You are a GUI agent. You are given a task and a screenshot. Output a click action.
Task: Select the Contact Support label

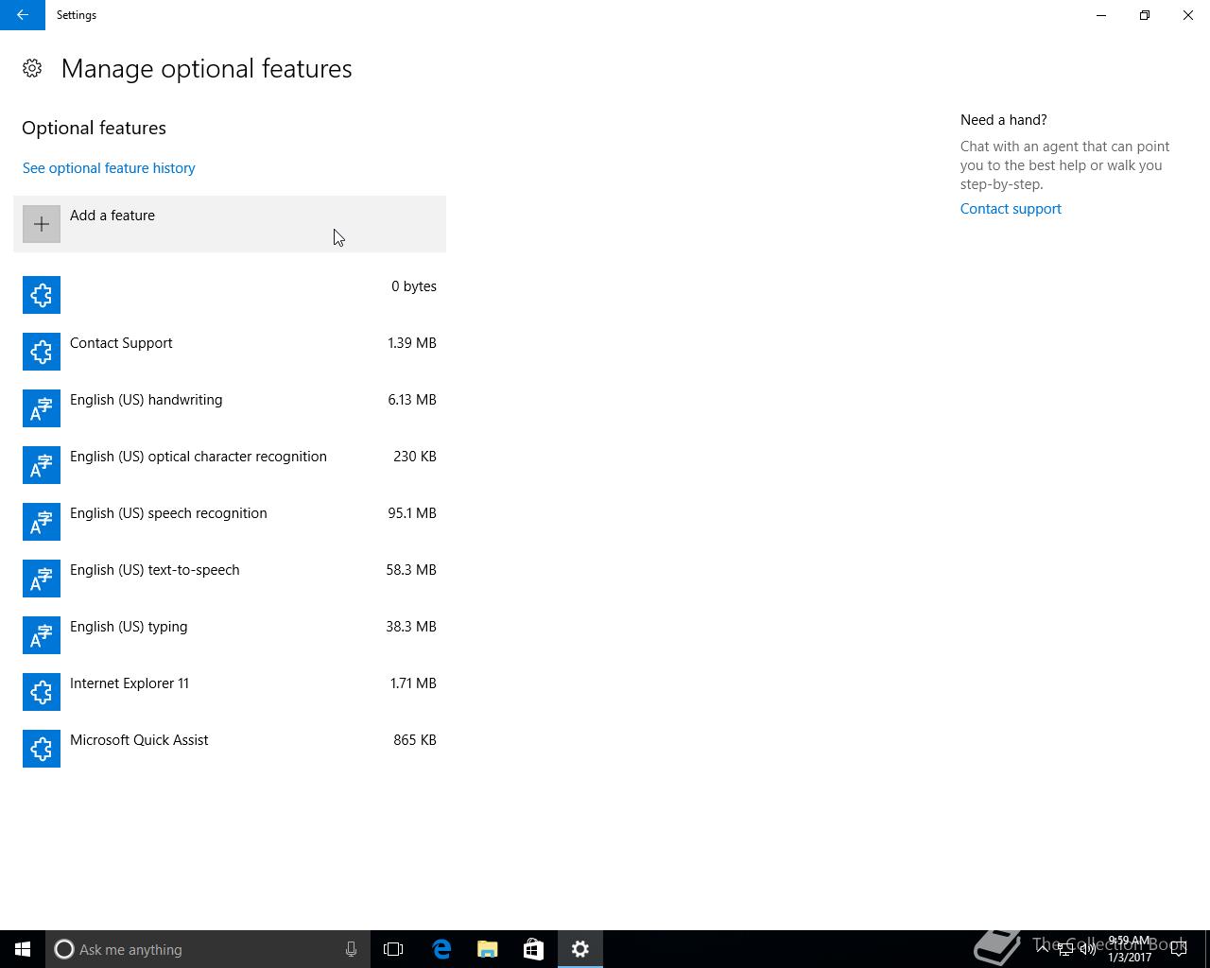(121, 343)
